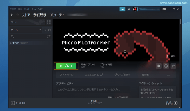Click the plus icon for ゲームを追加
This screenshot has height=111, width=190.
[13, 103]
